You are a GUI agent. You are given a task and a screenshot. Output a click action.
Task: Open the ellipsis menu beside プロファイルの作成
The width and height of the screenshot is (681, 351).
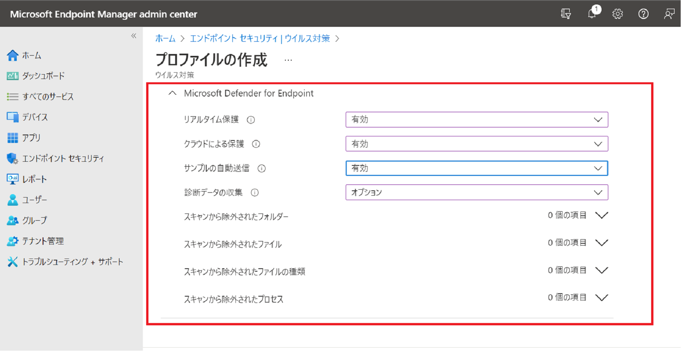(288, 60)
